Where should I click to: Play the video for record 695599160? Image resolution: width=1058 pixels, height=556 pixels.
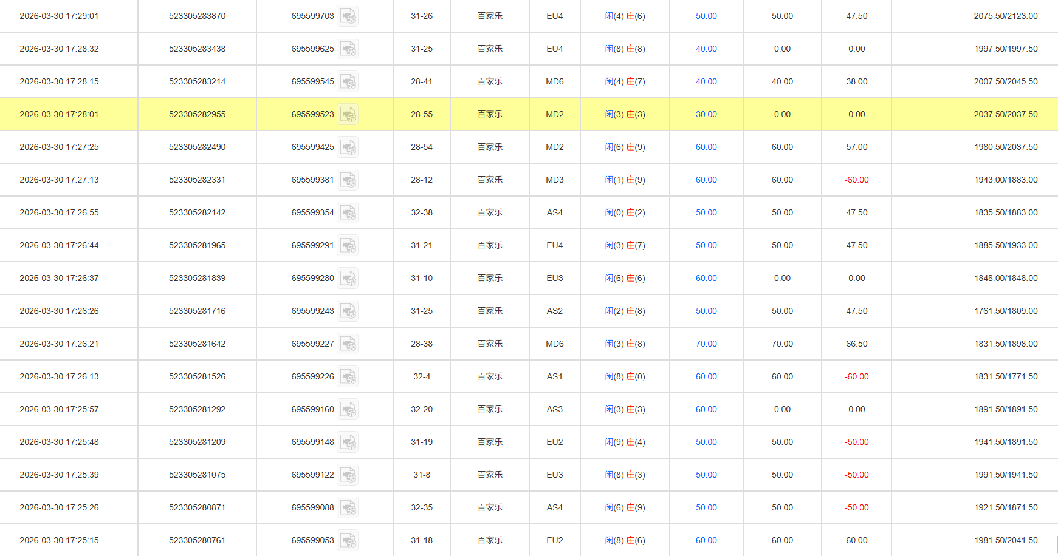348,409
